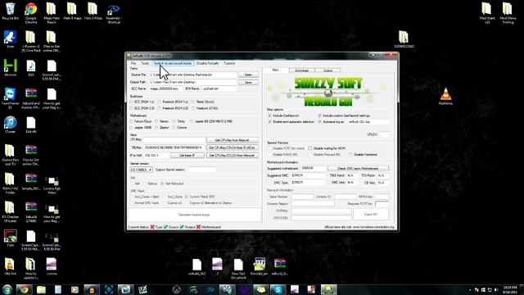Select the New Text Document file
The image size is (524, 295).
(238, 269)
